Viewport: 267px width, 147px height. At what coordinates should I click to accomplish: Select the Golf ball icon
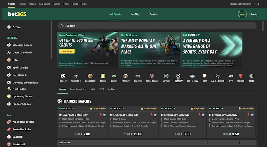tap(205, 76)
